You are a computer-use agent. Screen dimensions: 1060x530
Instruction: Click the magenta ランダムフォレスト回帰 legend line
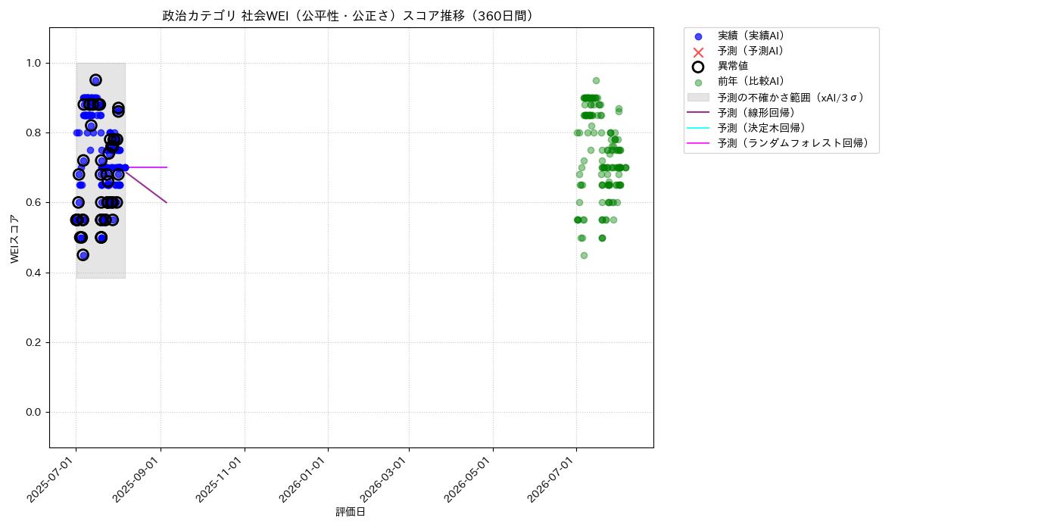(698, 143)
